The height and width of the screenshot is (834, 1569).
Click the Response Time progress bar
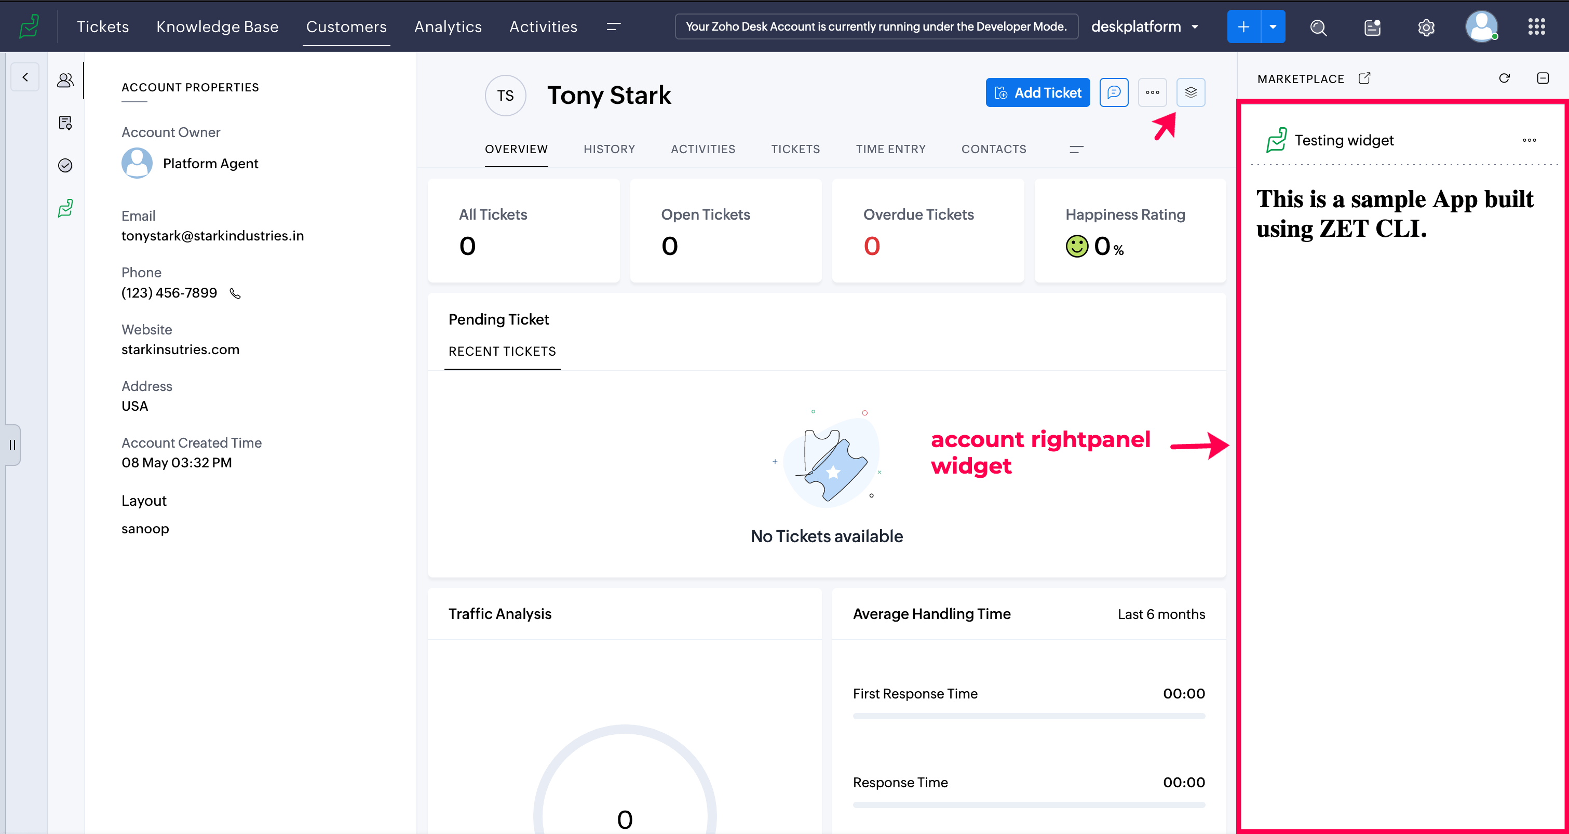[x=1029, y=805]
